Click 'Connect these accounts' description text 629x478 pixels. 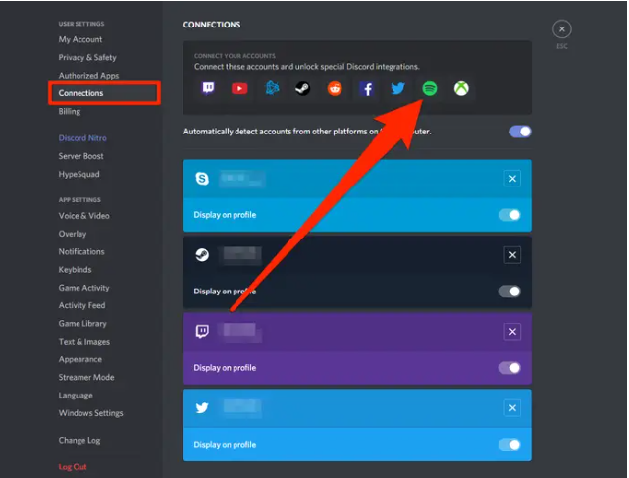[x=307, y=67]
